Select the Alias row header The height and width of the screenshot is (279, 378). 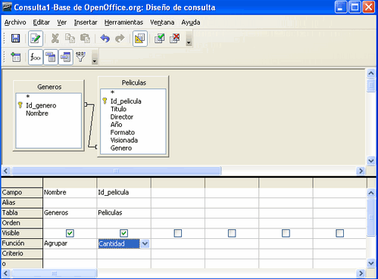click(x=22, y=203)
